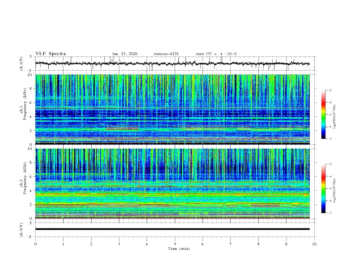This screenshot has width=354, height=274.
Task: Click the ch.1 voltage waveform trace
Action: click(x=172, y=64)
